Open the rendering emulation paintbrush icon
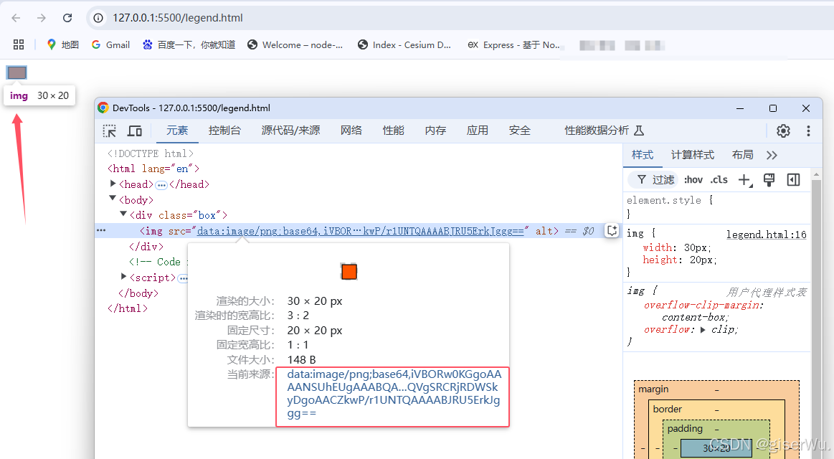The image size is (834, 459). click(769, 180)
